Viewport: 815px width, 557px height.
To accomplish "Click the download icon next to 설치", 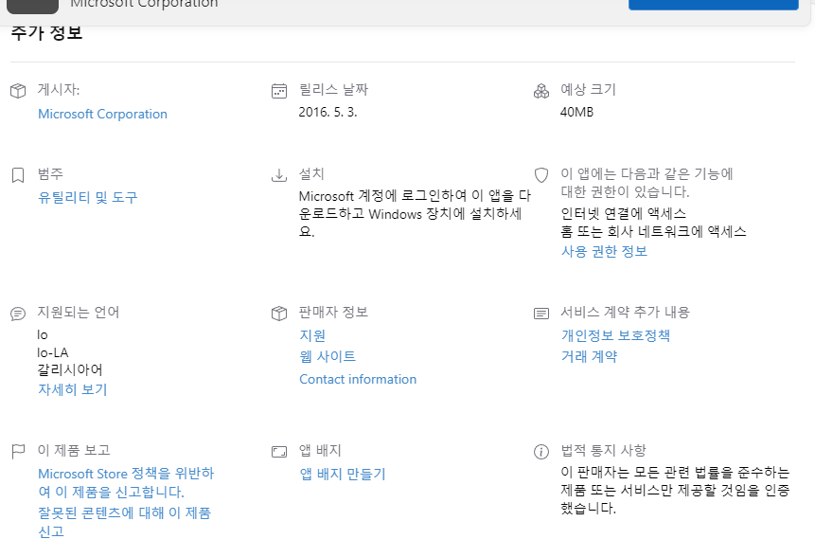I will (x=279, y=175).
